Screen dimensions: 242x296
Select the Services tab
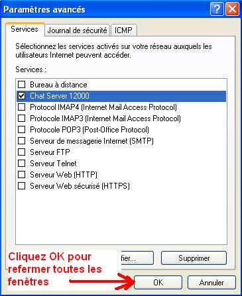click(25, 29)
